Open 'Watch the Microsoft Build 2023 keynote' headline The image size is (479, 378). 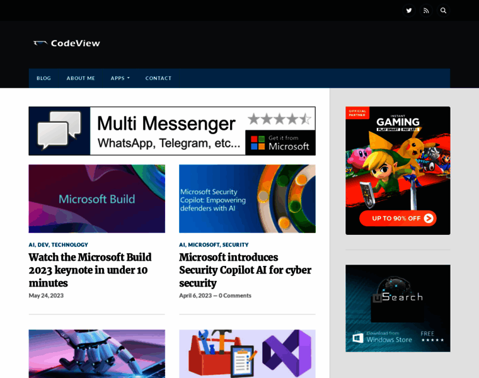[x=90, y=270]
